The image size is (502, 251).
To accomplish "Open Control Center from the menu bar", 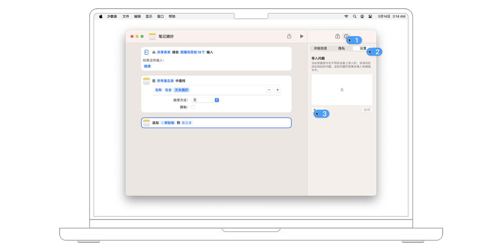I will 370,16.
